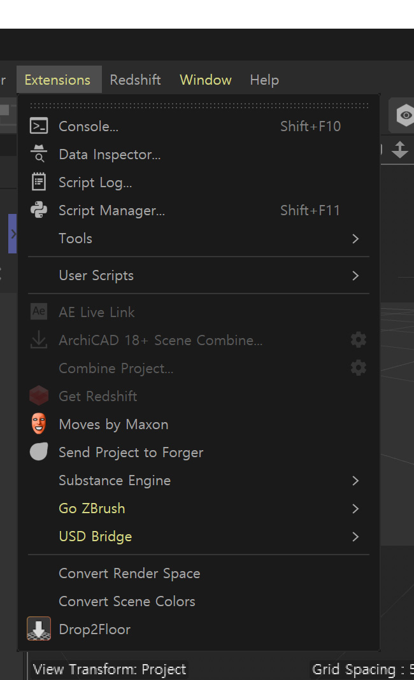The height and width of the screenshot is (680, 414).
Task: Open the Console terminal icon
Action: (x=39, y=126)
